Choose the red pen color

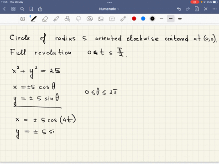(134, 19)
